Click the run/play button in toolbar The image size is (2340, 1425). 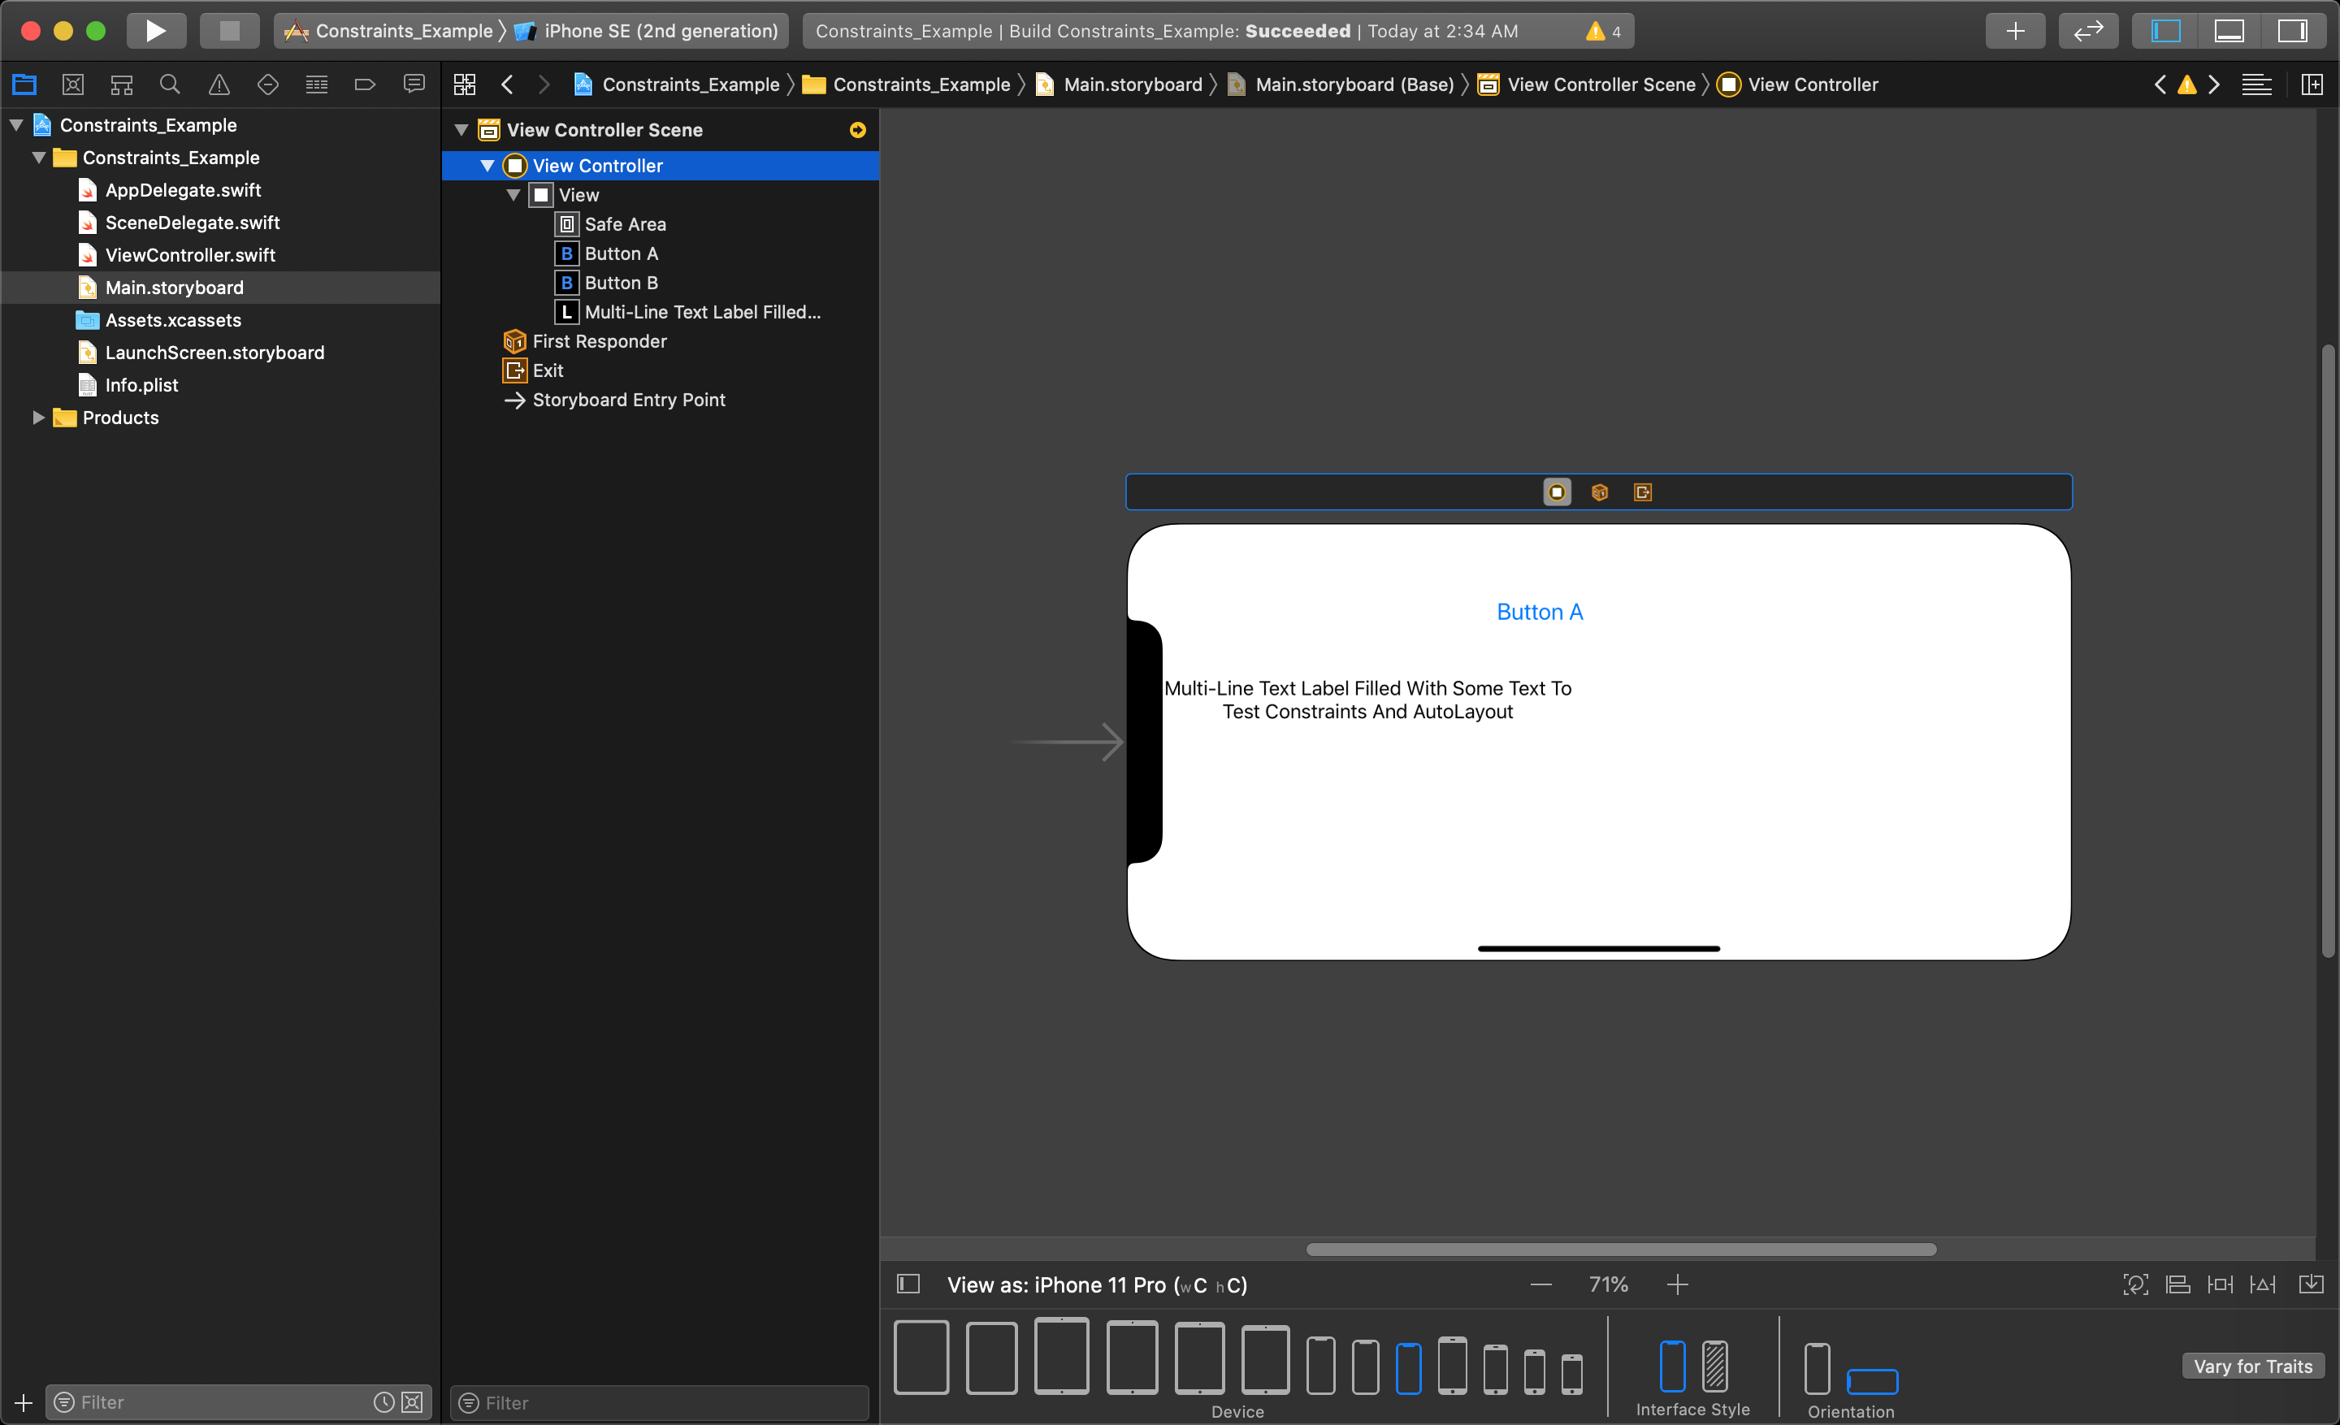point(155,32)
